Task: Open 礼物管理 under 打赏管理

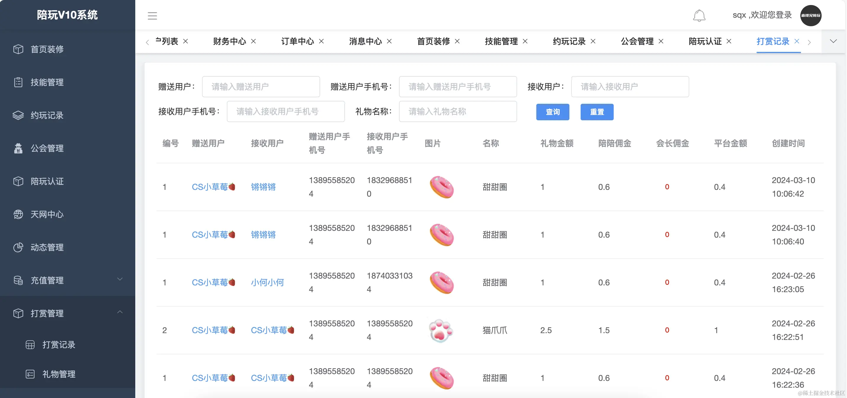Action: tap(58, 374)
